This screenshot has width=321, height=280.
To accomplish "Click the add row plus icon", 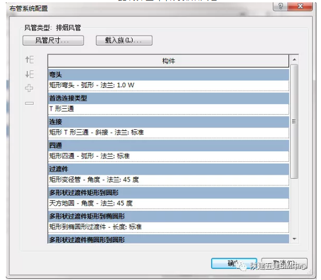I will [x=29, y=88].
